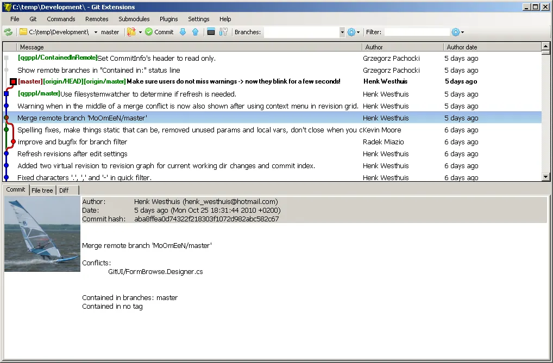Image resolution: width=553 pixels, height=363 pixels.
Task: Open the Commands menu
Action: click(61, 19)
